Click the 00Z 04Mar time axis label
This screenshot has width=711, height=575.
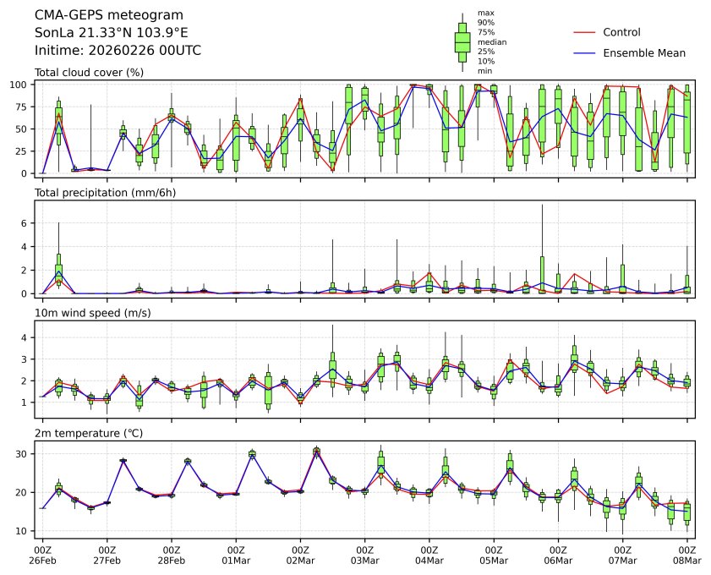click(x=429, y=554)
